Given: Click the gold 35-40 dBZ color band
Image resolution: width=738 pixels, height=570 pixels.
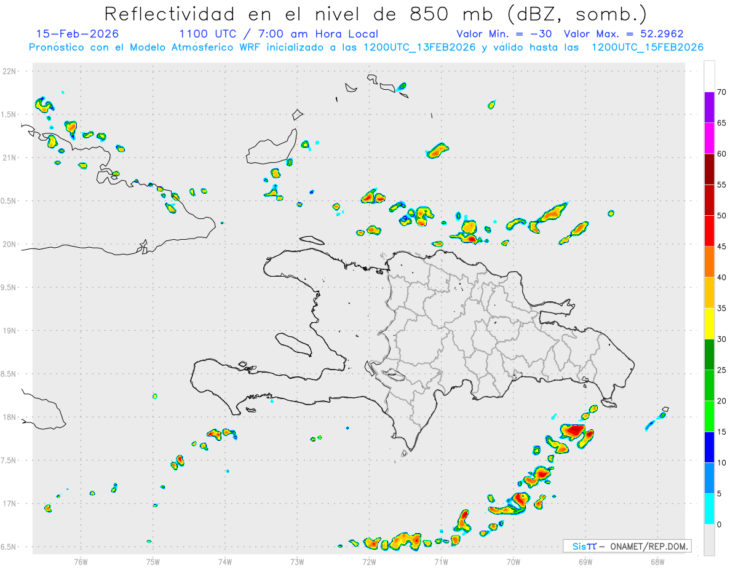Looking at the screenshot, I should [710, 293].
